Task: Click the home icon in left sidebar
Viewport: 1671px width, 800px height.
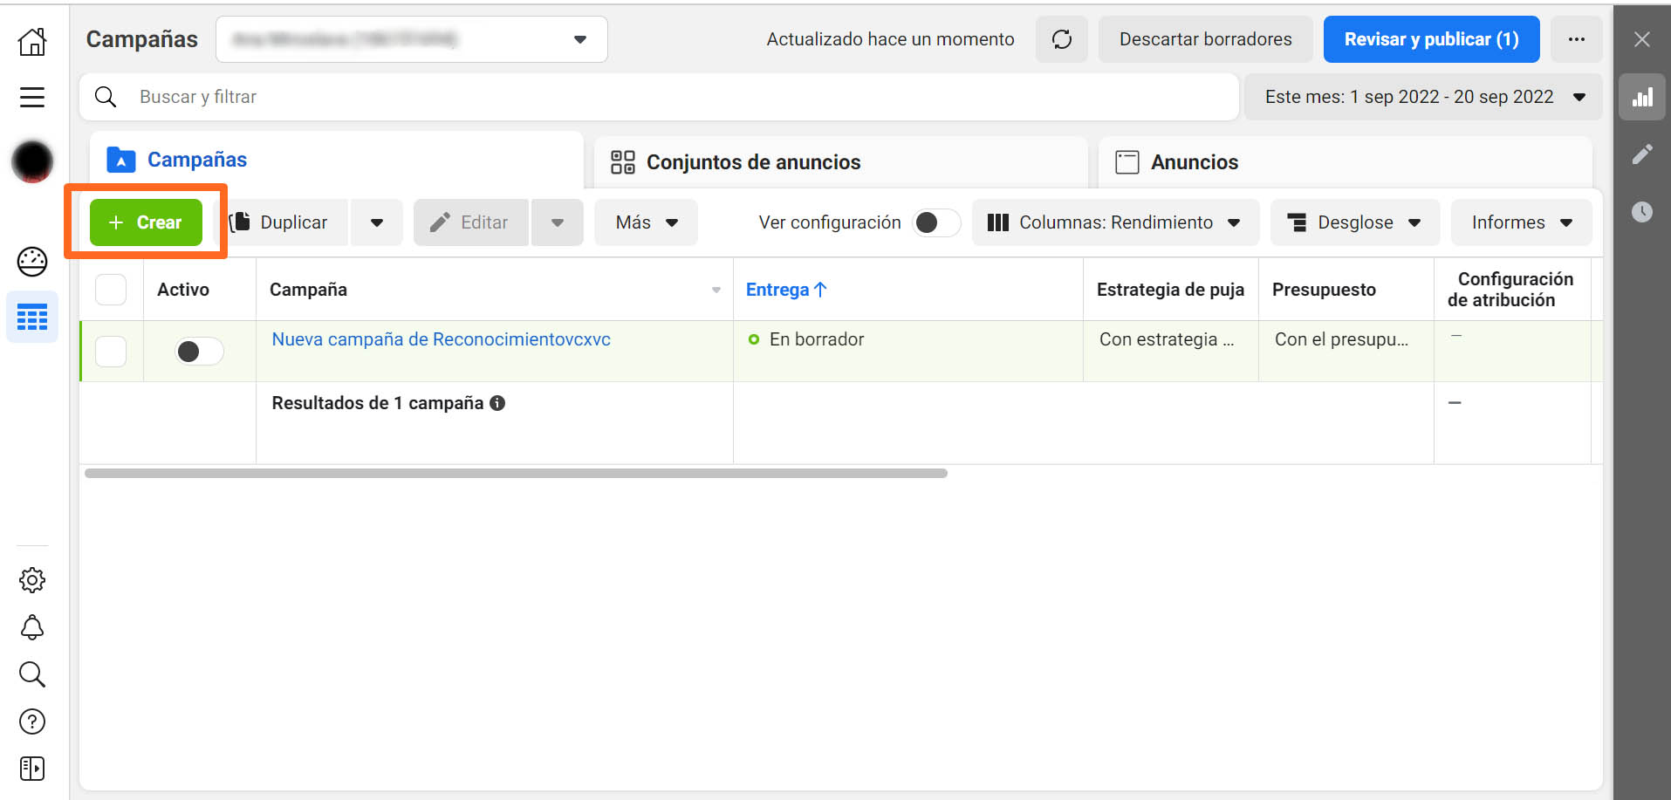Action: [x=32, y=41]
